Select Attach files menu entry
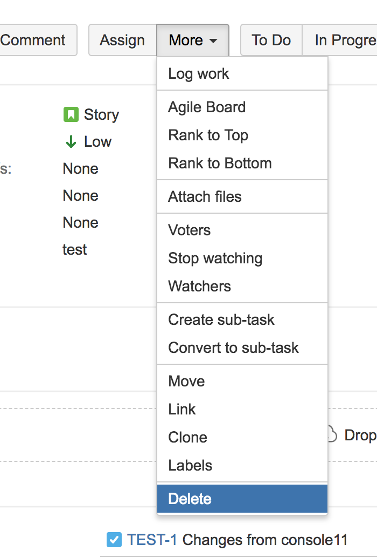The width and height of the screenshot is (377, 558). tap(205, 197)
